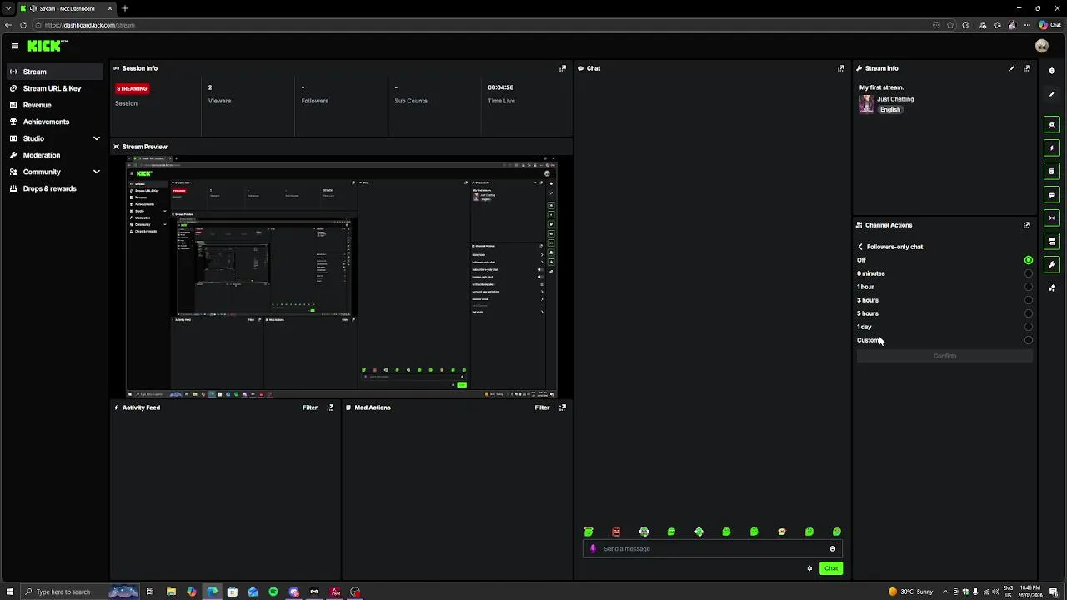Click the Just Chatting category thumbnail

(866, 104)
